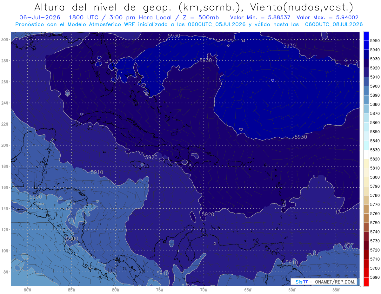Click the 5750 colorbar label
The width and height of the screenshot is (381, 294).
(375, 223)
